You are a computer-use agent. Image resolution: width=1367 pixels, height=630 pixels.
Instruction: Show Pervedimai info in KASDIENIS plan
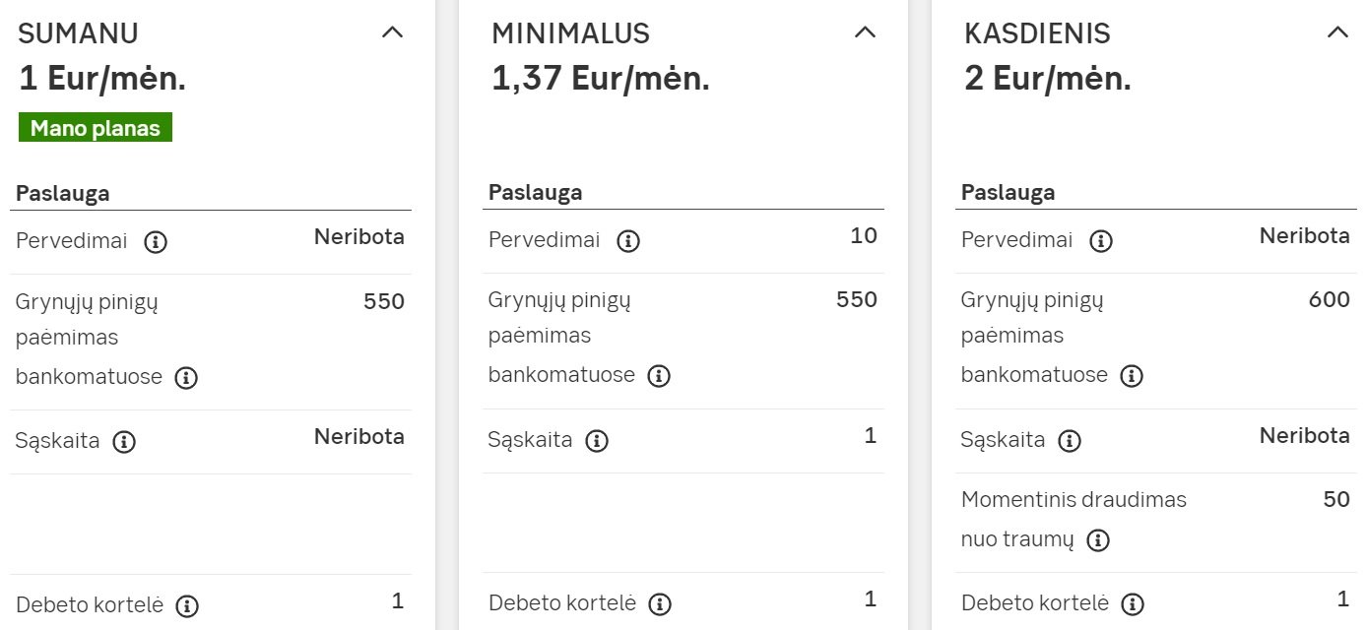[1101, 241]
